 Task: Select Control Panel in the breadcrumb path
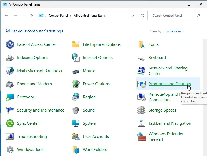coord(58,16)
